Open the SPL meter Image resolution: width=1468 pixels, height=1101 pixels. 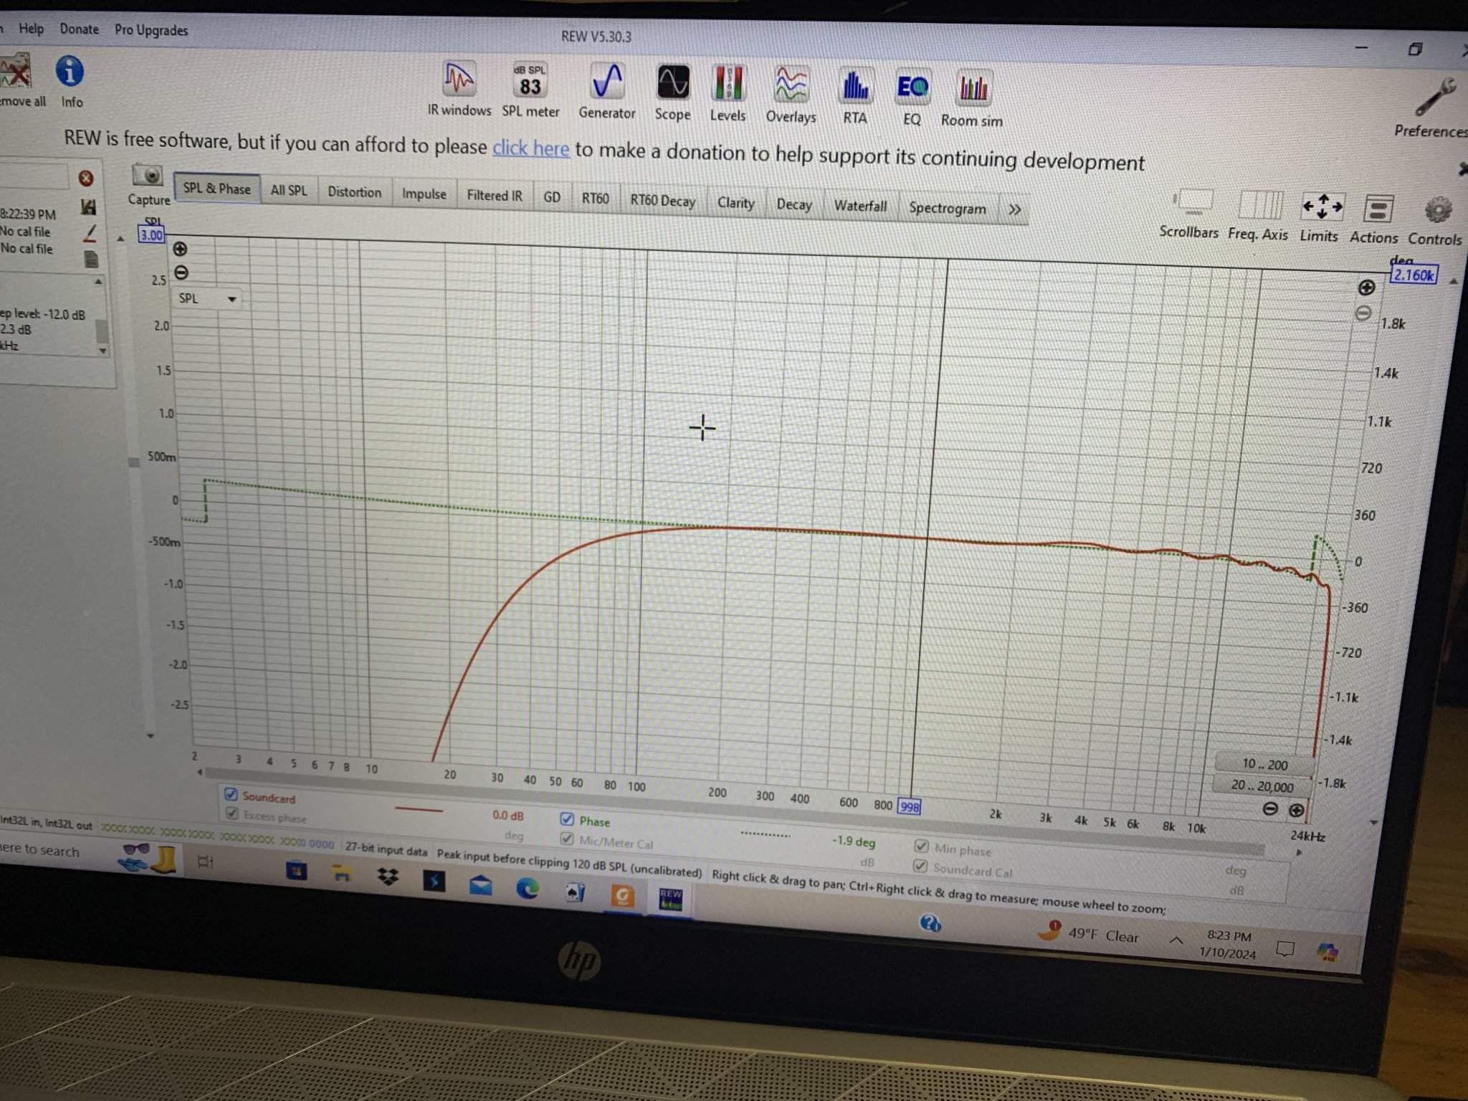(x=530, y=90)
